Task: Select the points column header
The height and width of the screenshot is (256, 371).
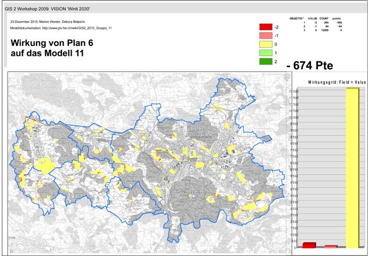Action: tap(337, 19)
